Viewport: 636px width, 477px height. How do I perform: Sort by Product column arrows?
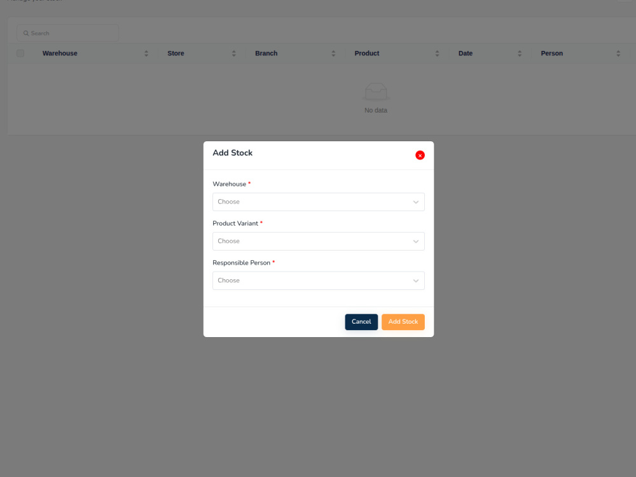(x=438, y=53)
